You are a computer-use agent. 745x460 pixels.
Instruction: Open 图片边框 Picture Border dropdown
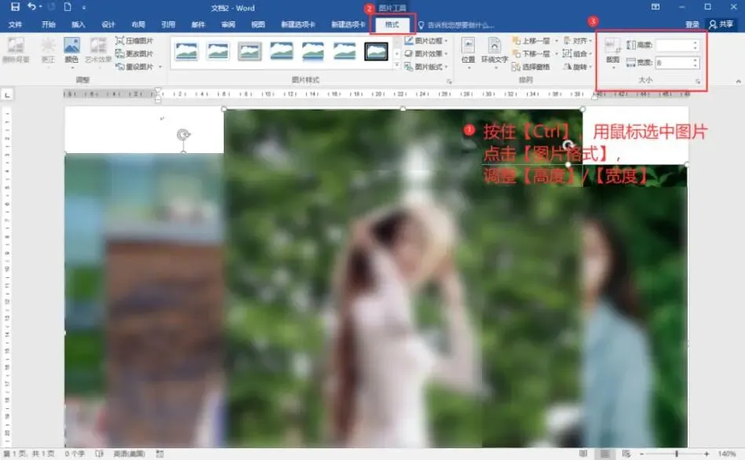coord(426,41)
